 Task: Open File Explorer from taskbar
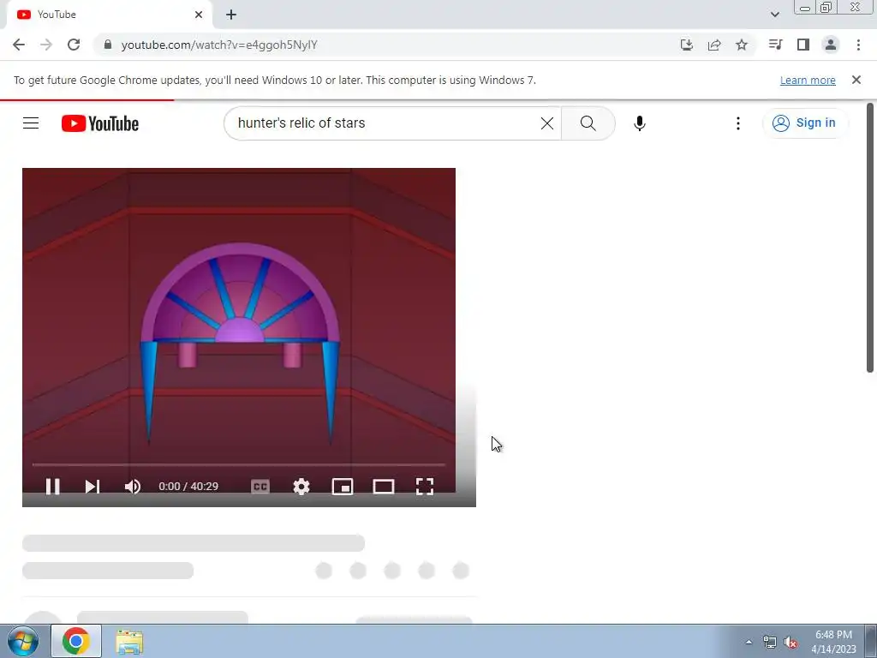coord(129,641)
